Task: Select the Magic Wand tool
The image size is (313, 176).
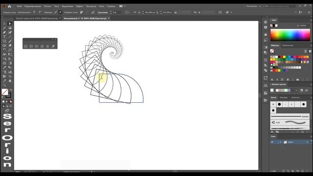Action: click(x=4, y=28)
